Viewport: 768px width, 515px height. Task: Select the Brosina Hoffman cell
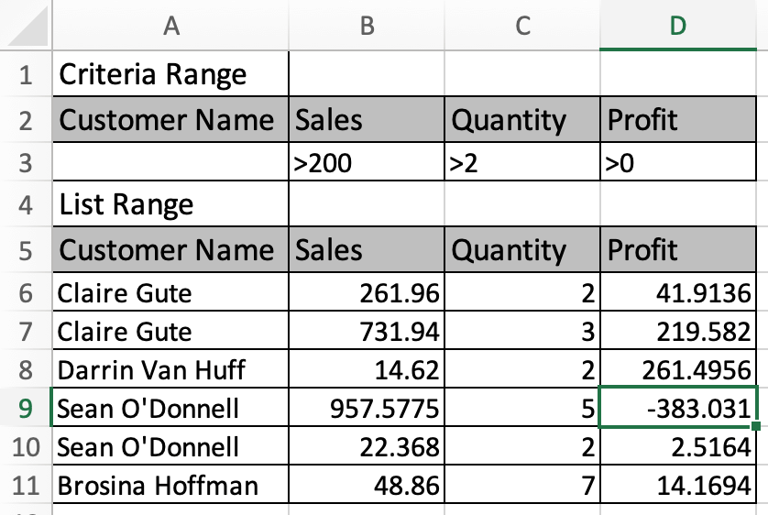[x=170, y=485]
